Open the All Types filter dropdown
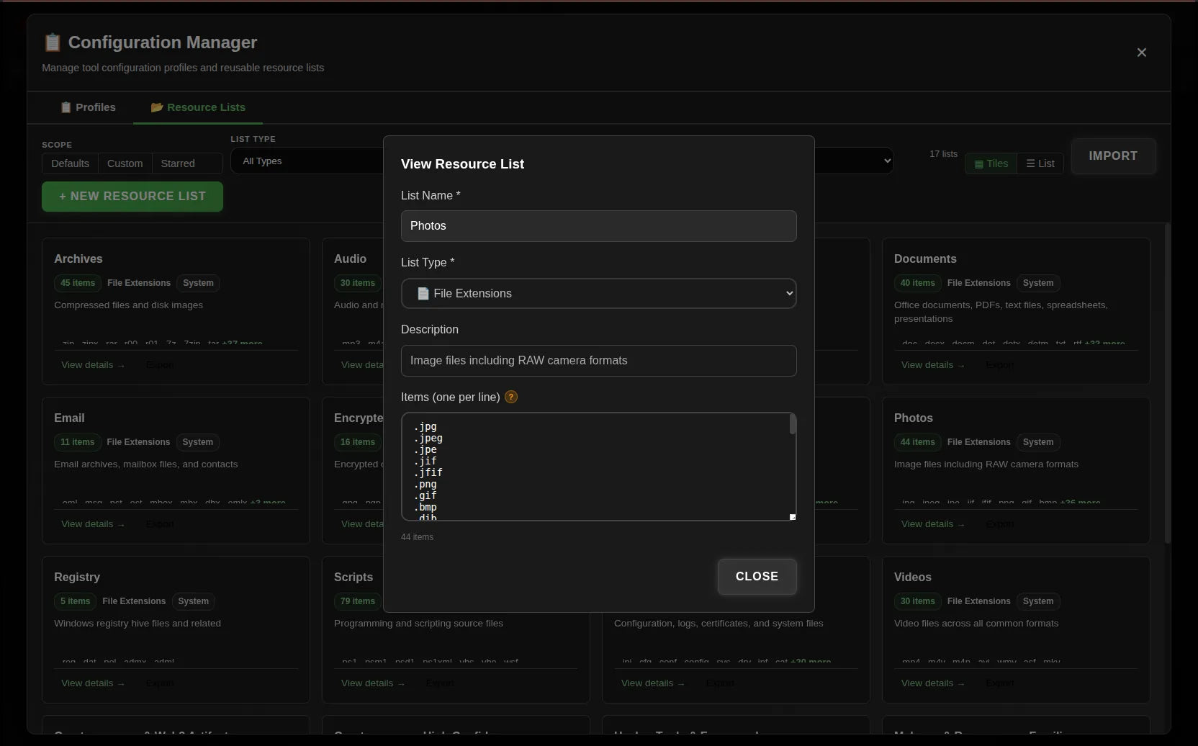Image resolution: width=1198 pixels, height=746 pixels. click(x=307, y=161)
